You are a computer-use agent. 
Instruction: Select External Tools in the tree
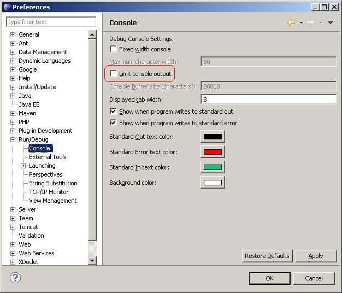(x=48, y=157)
